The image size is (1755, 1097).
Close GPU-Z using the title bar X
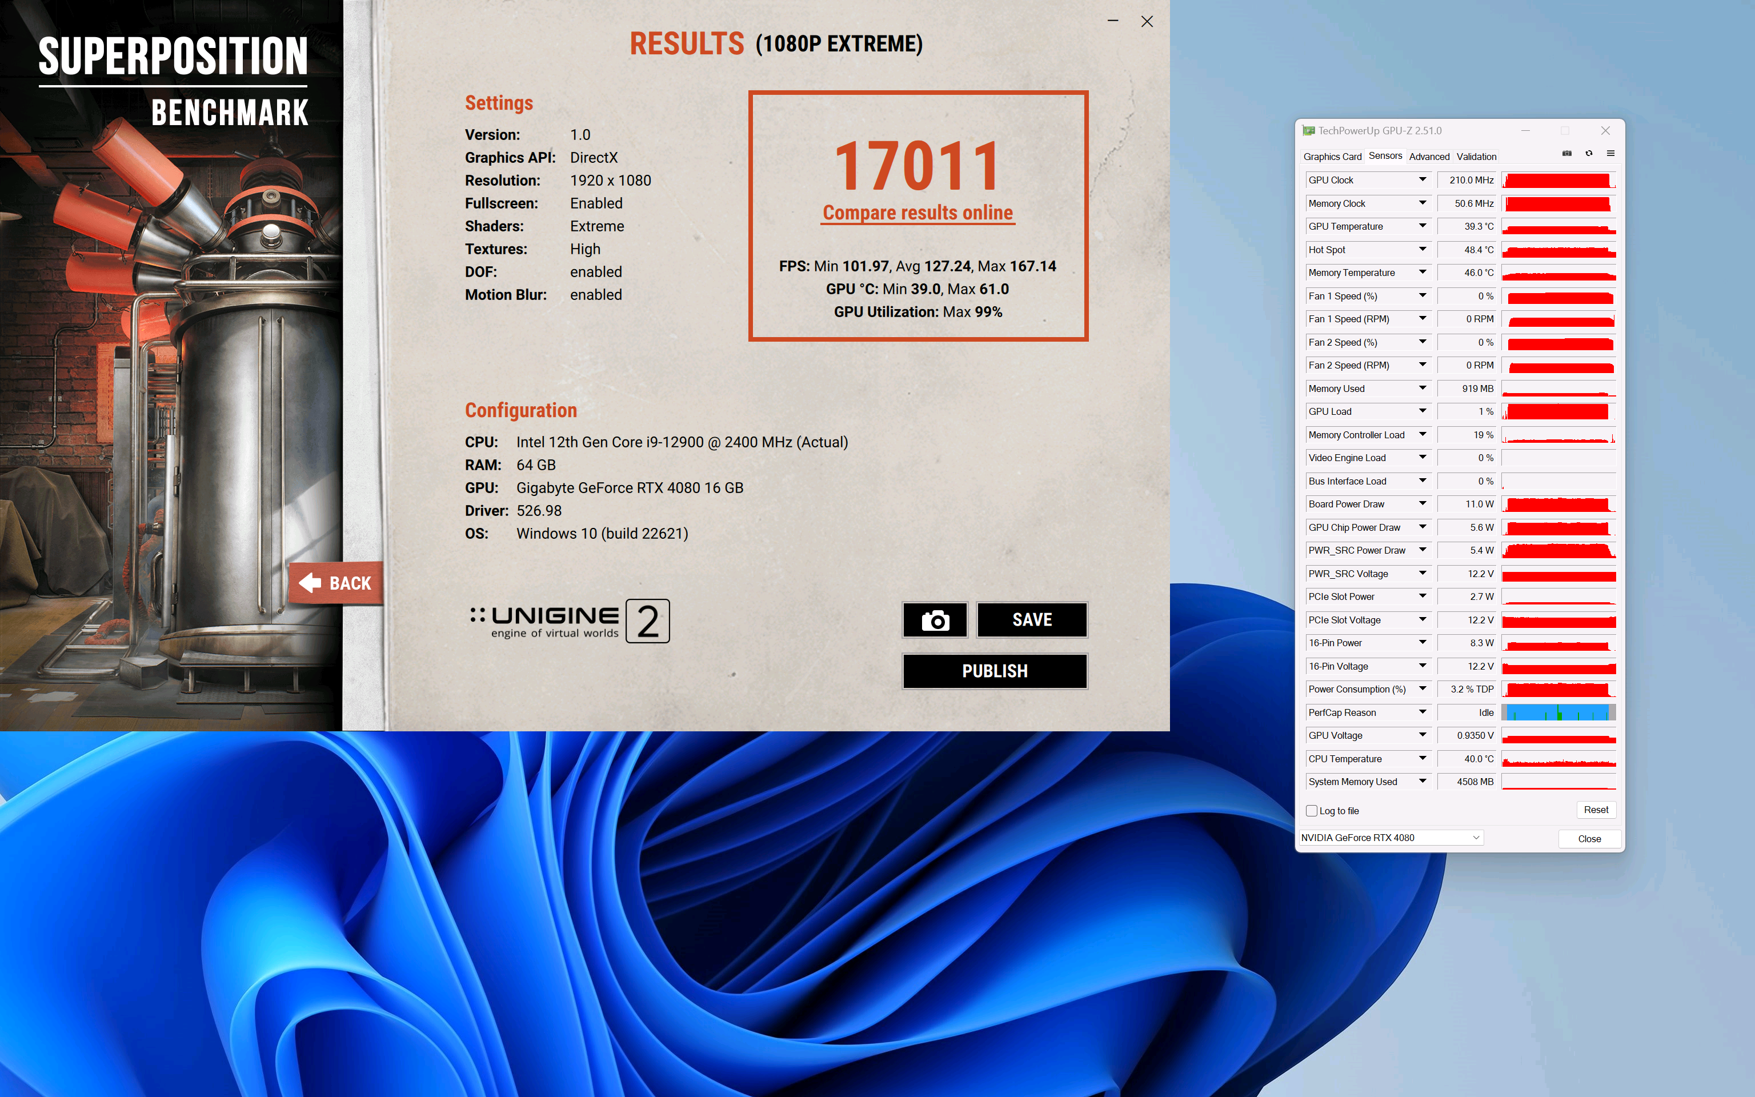[1605, 131]
